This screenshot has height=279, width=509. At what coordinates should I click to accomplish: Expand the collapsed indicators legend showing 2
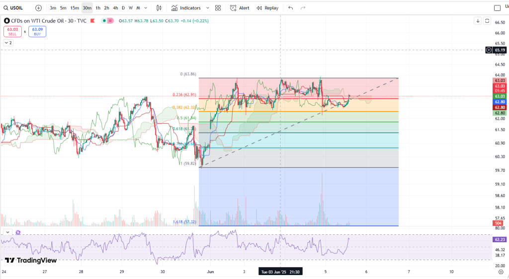pyautogui.click(x=7, y=43)
